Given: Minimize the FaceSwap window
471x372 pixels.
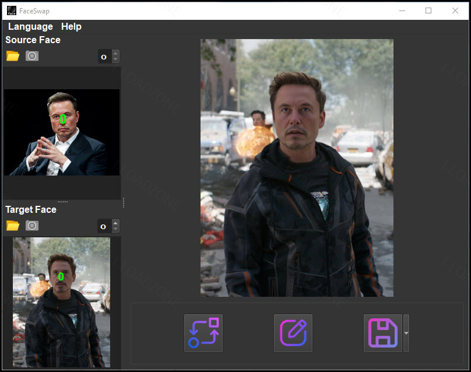Looking at the screenshot, I should [x=402, y=11].
